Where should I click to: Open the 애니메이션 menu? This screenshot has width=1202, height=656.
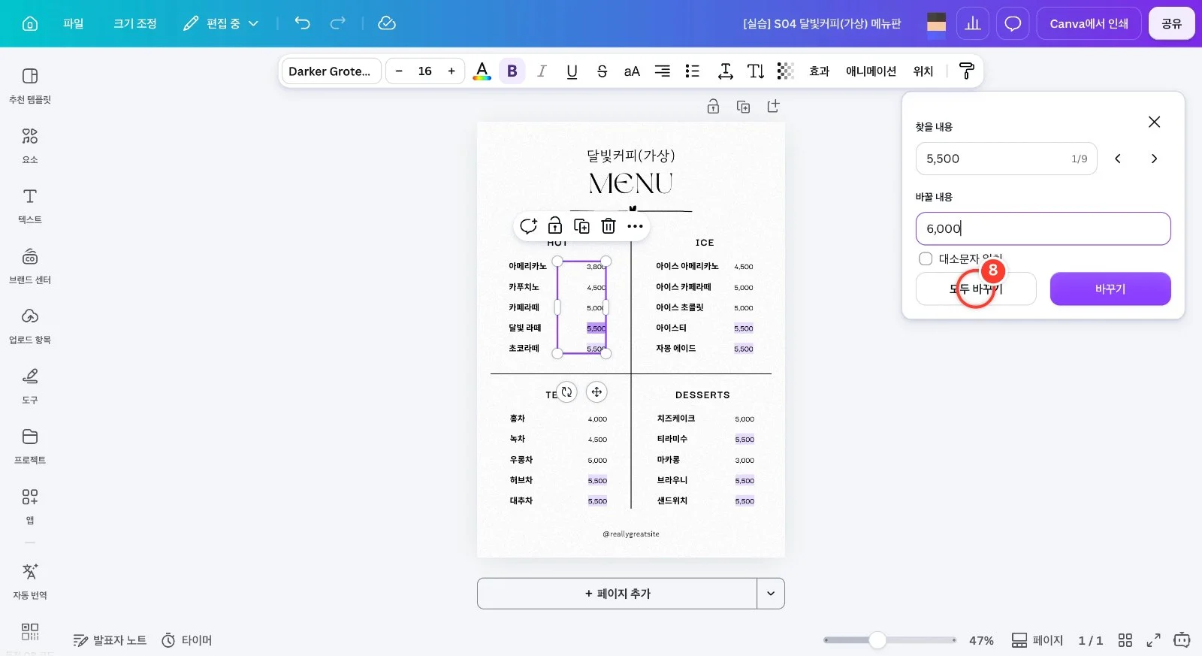(x=871, y=71)
